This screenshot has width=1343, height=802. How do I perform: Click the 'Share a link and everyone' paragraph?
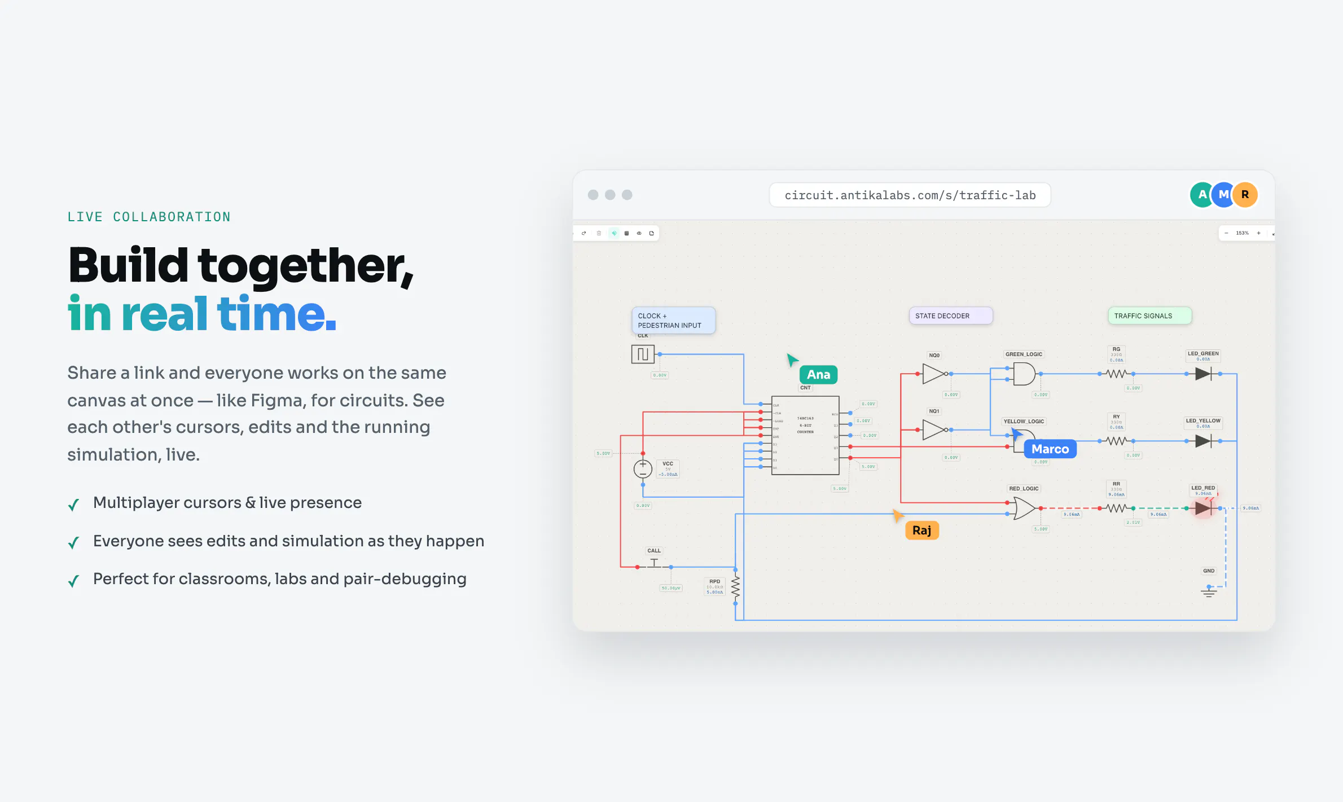point(257,414)
